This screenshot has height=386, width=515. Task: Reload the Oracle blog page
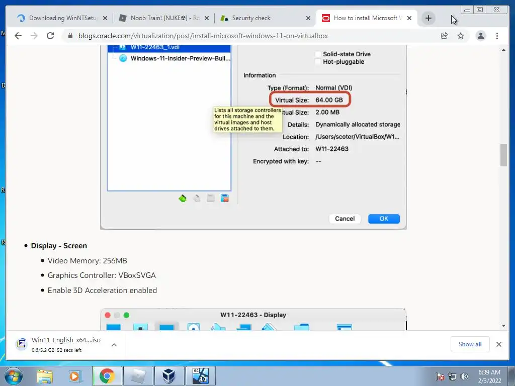pos(50,36)
